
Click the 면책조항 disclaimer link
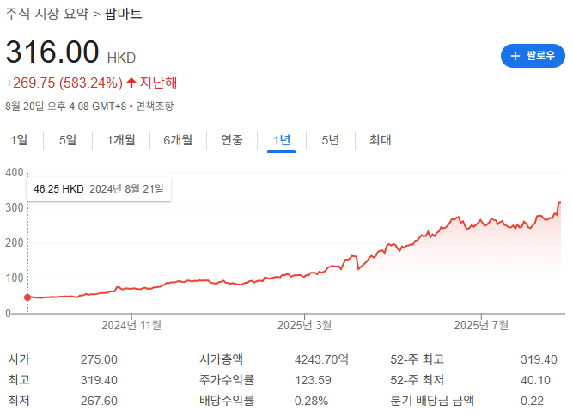[155, 107]
